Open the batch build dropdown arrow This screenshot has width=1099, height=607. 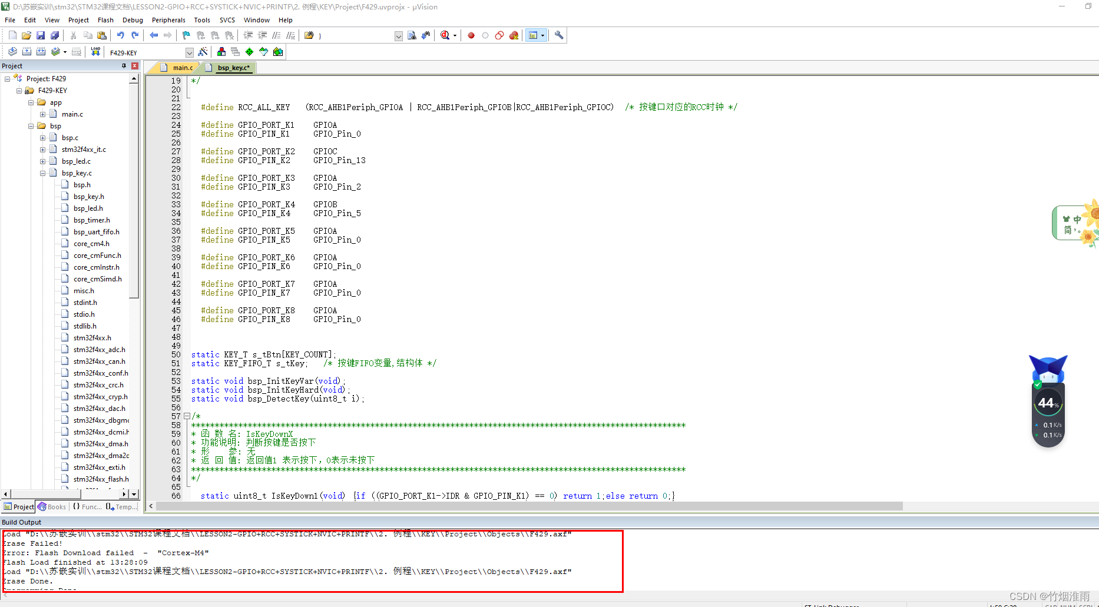tap(65, 52)
